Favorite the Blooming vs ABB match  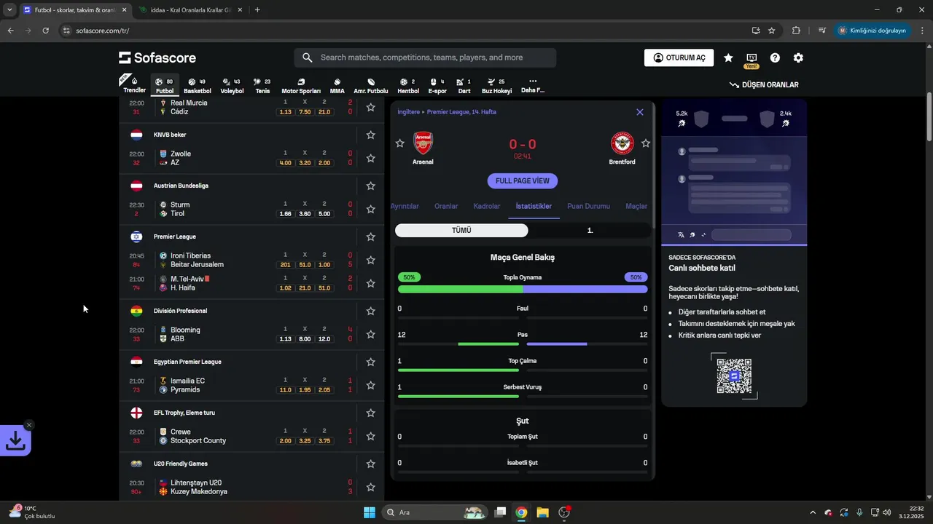point(370,334)
